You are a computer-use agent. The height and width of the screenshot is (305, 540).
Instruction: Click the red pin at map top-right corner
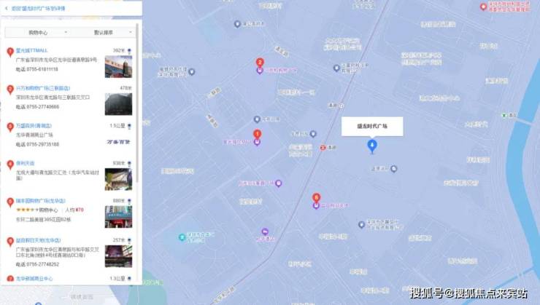483,7
